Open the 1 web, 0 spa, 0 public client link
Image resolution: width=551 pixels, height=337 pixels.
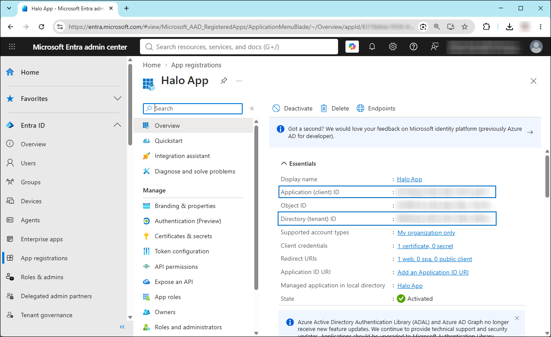click(x=435, y=259)
